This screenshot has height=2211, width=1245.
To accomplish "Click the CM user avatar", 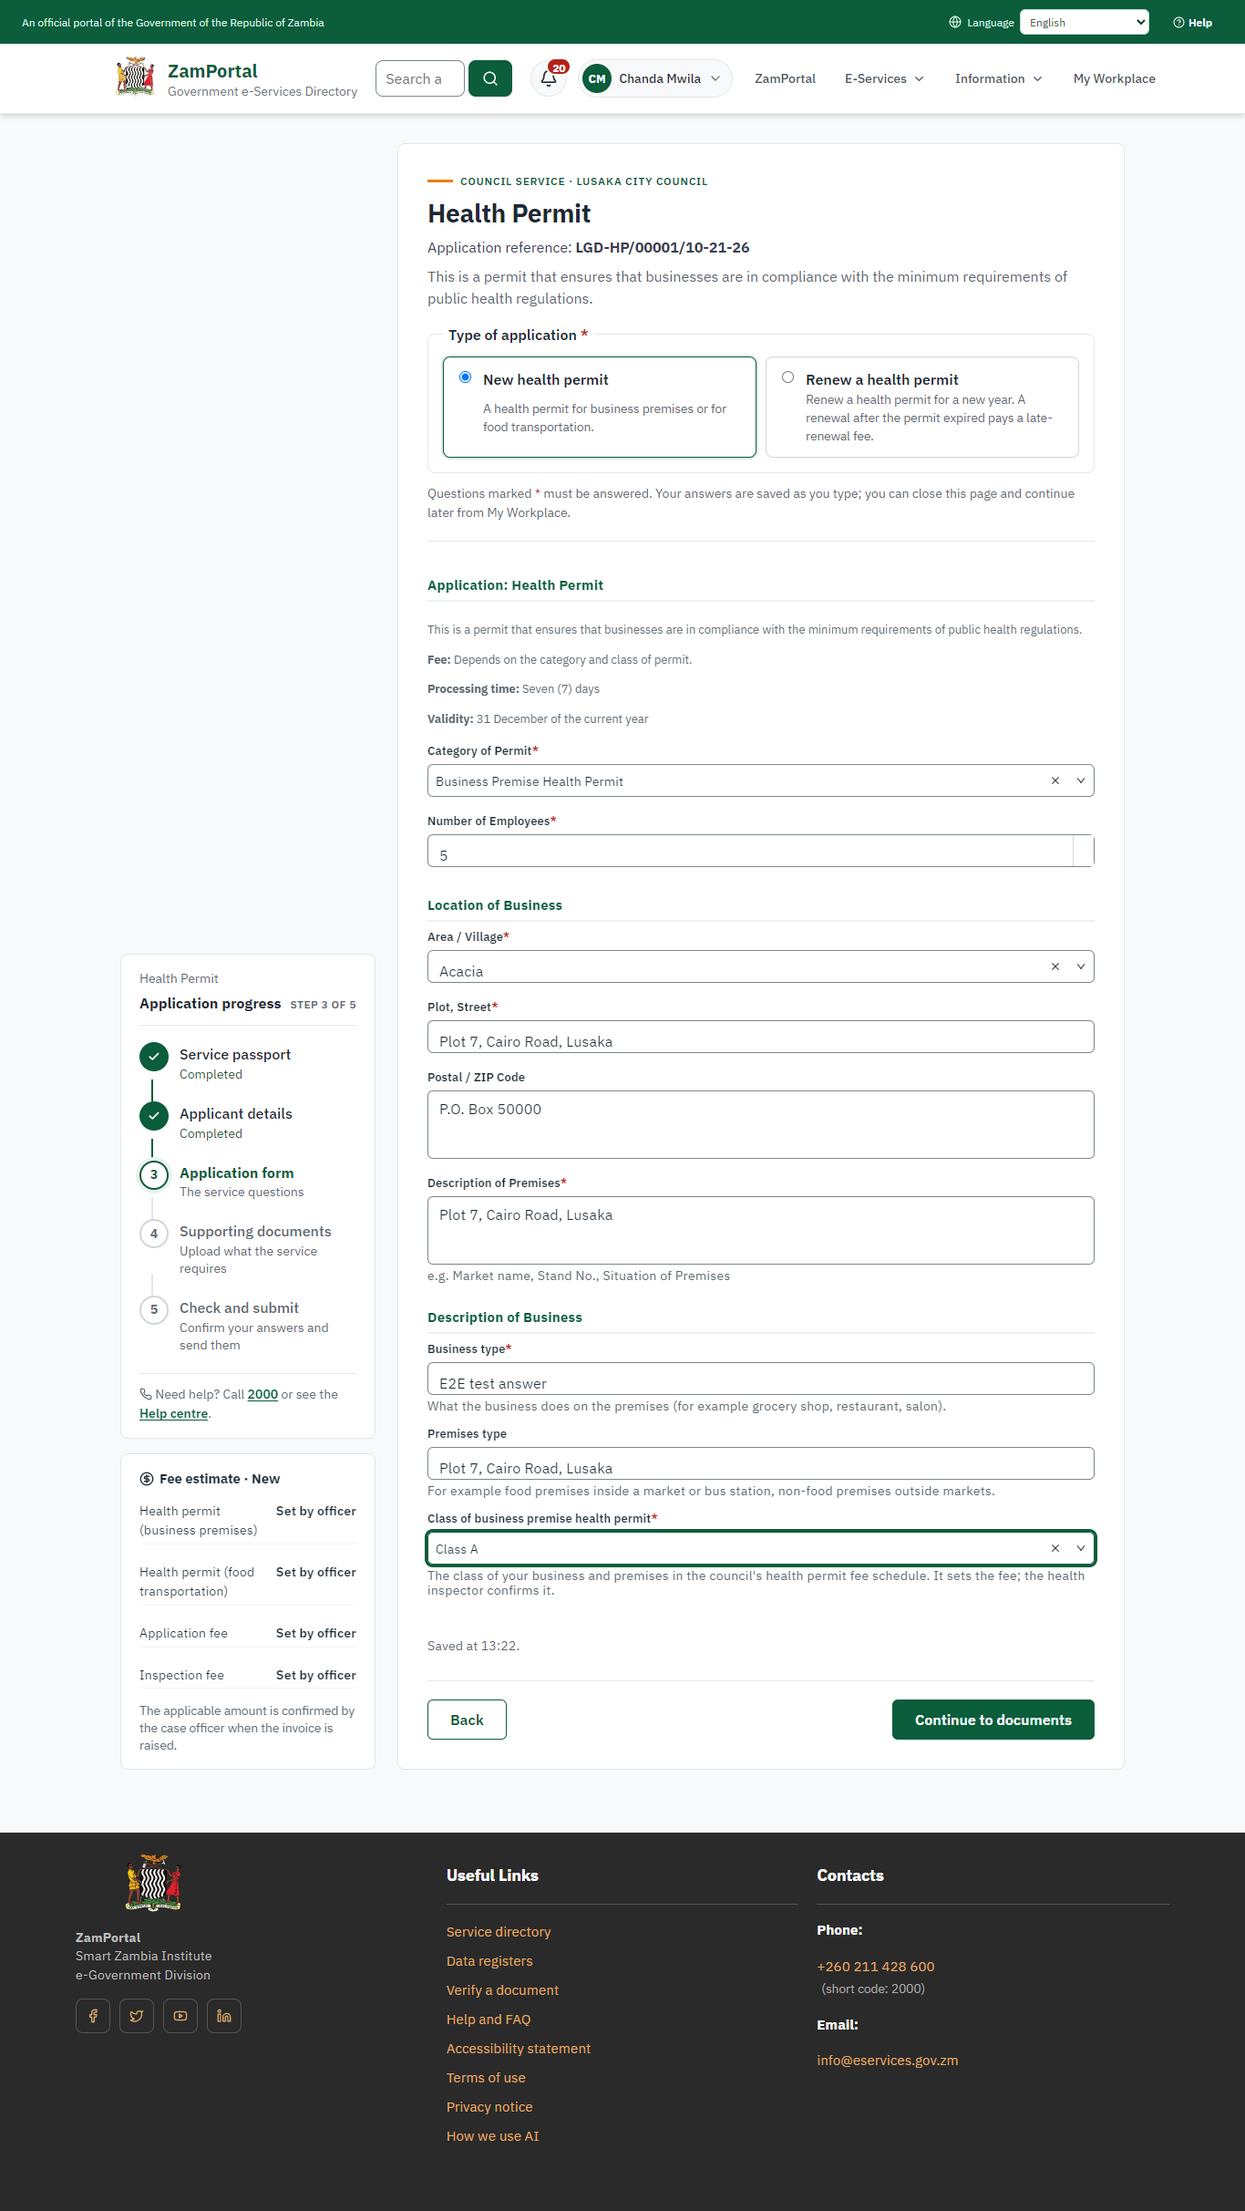I will point(597,78).
